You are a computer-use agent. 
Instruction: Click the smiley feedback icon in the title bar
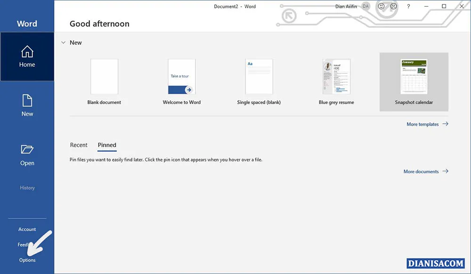click(381, 6)
